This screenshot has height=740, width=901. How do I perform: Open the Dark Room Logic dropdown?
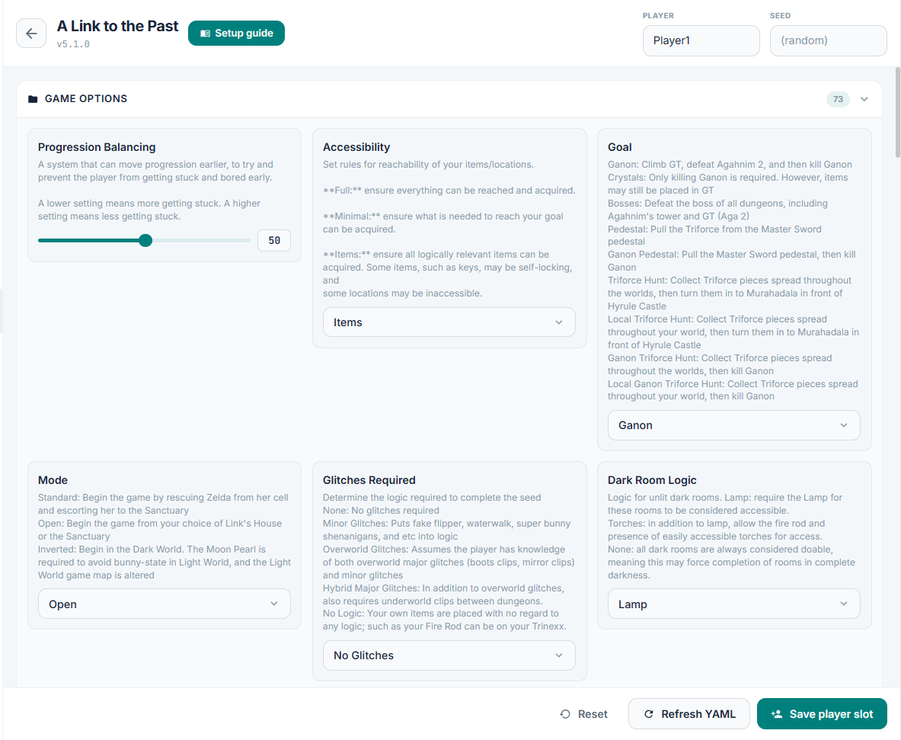(733, 604)
